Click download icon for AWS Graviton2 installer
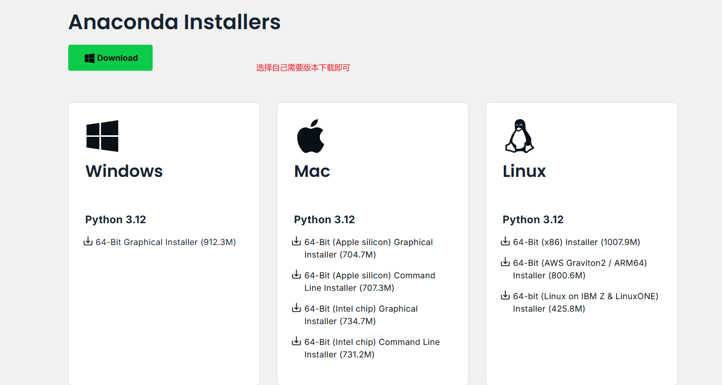The height and width of the screenshot is (385, 722). 505,262
